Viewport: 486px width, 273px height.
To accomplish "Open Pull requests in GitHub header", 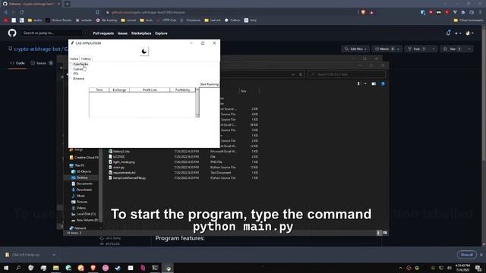I will pyautogui.click(x=103, y=33).
